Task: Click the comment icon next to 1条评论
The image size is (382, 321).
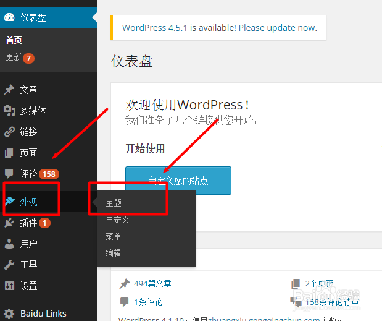Action: [124, 302]
